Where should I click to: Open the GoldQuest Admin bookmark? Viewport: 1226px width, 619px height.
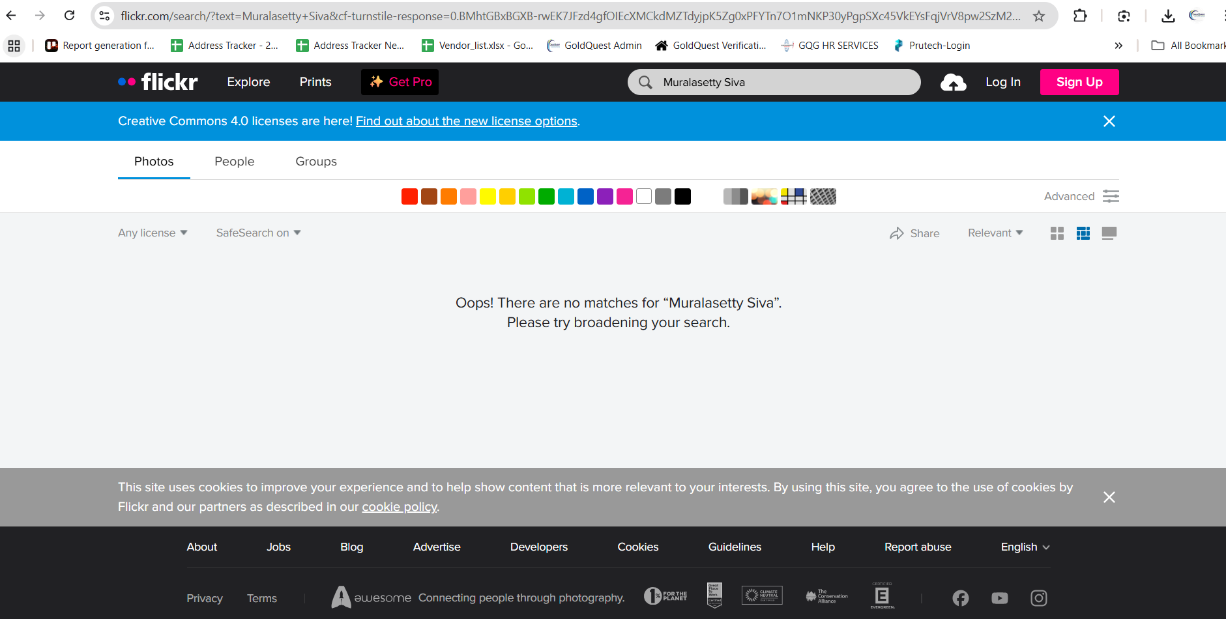click(594, 46)
